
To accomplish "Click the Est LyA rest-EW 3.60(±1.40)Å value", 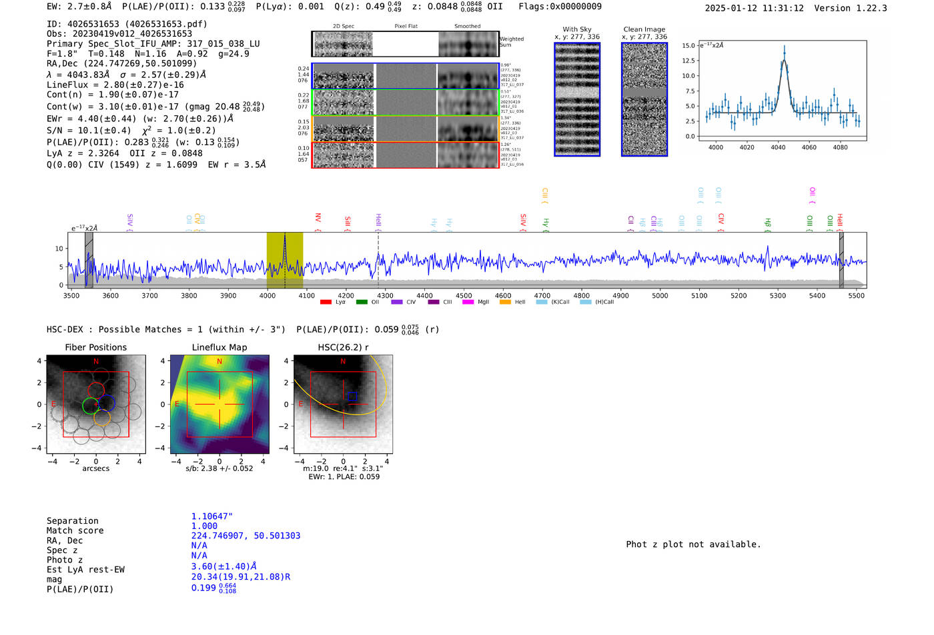I will (x=223, y=566).
